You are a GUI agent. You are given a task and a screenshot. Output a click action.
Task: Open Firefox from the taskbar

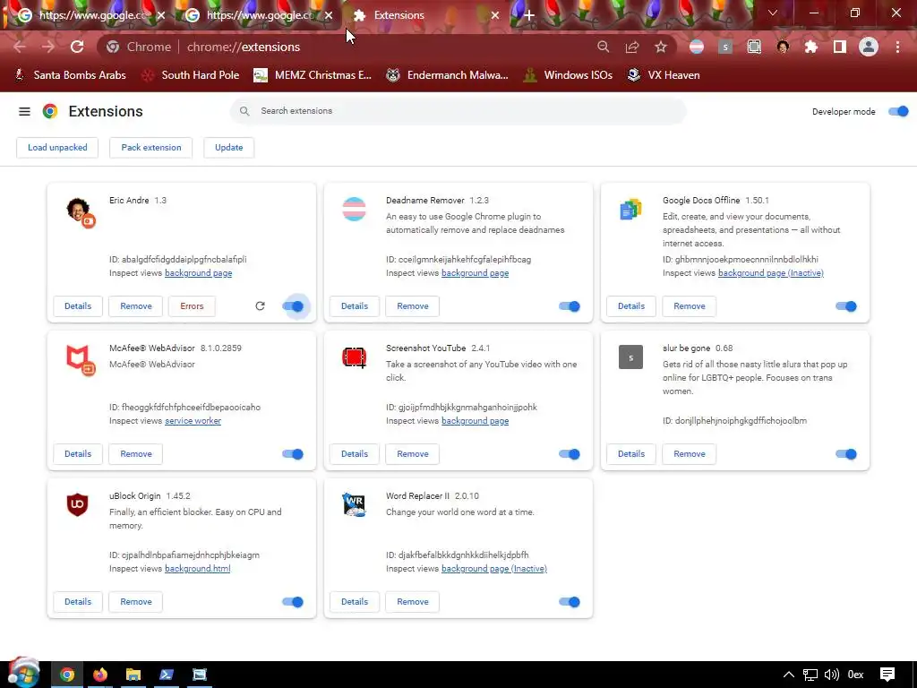tap(100, 675)
